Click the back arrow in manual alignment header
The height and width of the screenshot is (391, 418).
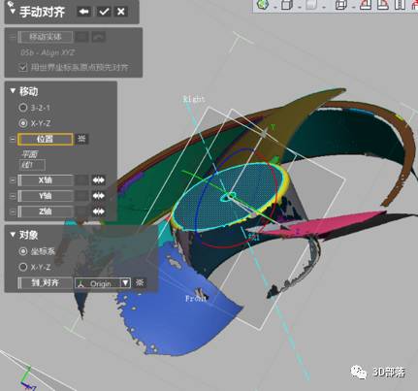(84, 12)
